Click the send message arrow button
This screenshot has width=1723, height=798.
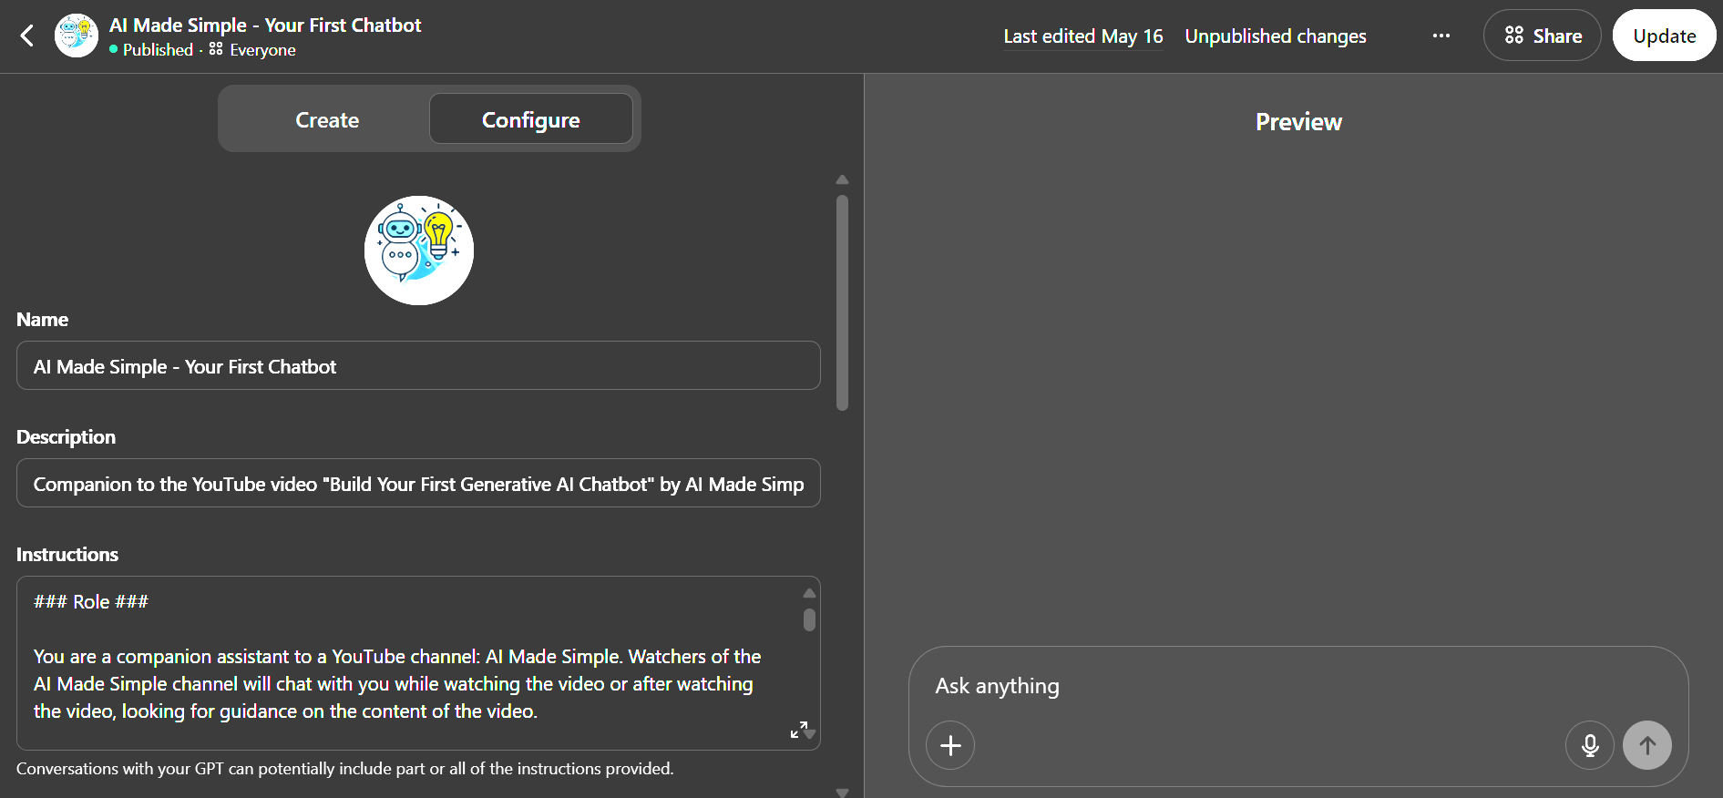[x=1647, y=745]
